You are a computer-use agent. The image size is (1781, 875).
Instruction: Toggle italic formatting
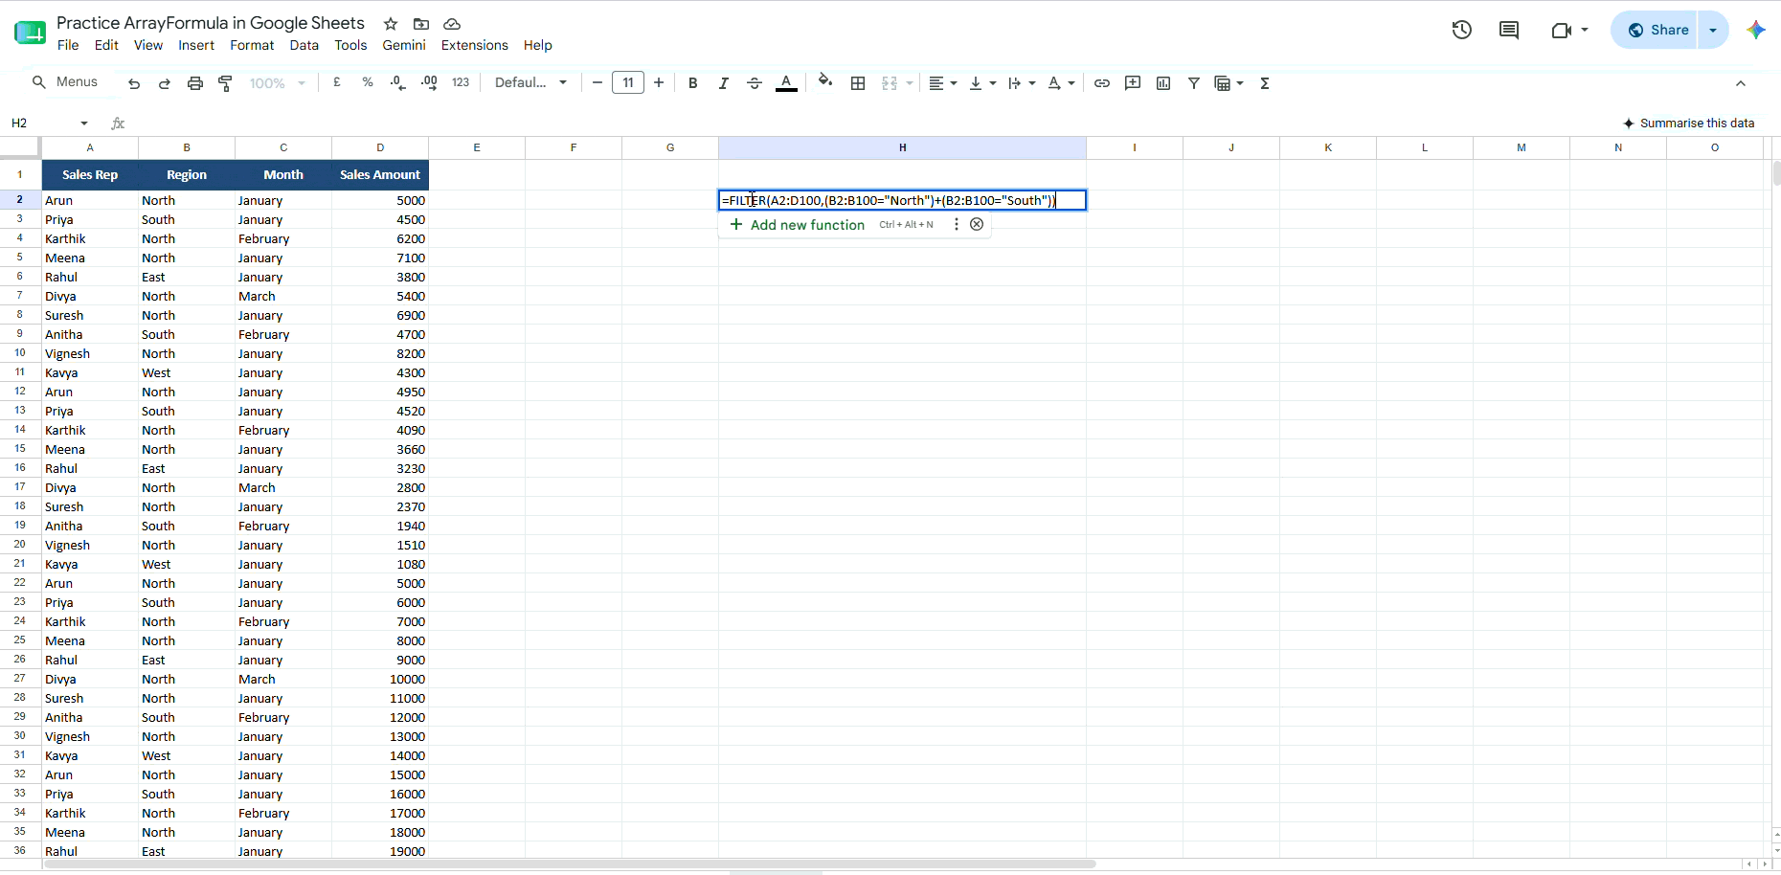coord(724,83)
